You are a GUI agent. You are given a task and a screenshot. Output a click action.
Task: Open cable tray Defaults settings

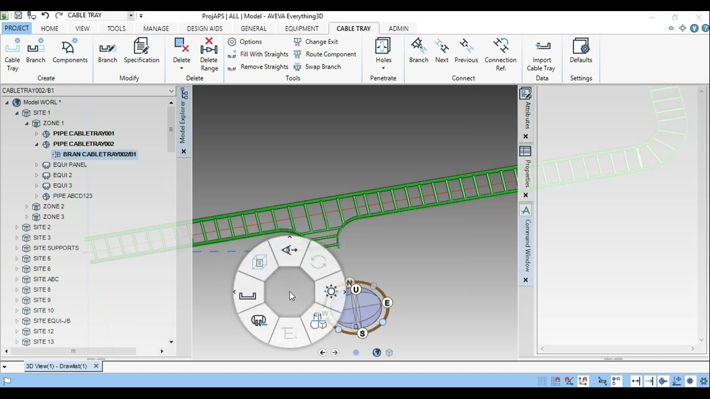(x=581, y=51)
